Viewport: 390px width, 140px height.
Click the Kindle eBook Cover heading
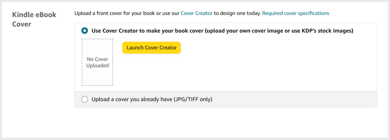pyautogui.click(x=34, y=19)
